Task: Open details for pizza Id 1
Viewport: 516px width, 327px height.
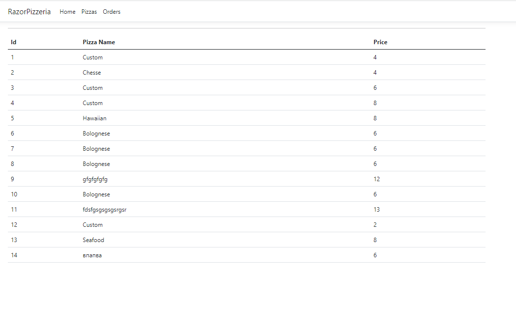Action: 12,57
